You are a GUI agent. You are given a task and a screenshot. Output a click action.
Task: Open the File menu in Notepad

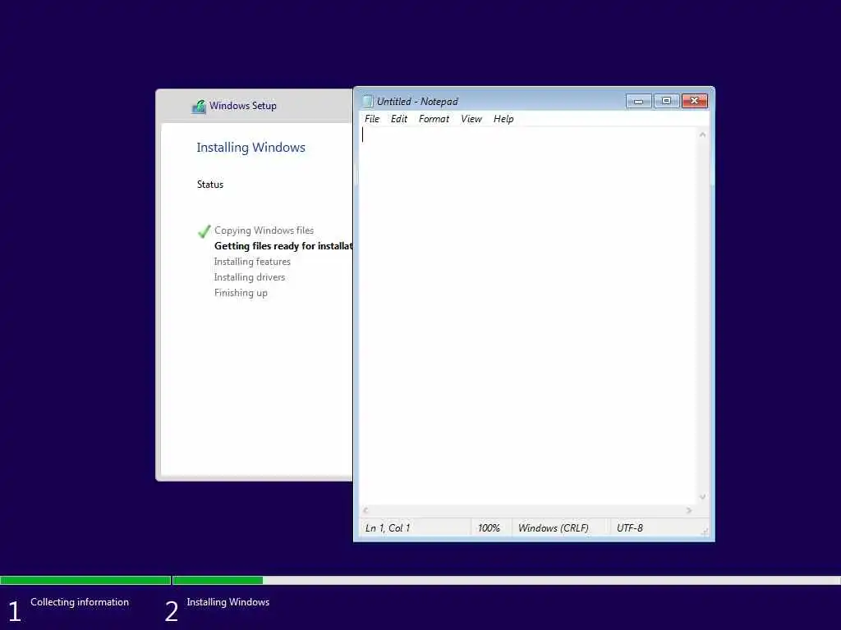coord(372,119)
